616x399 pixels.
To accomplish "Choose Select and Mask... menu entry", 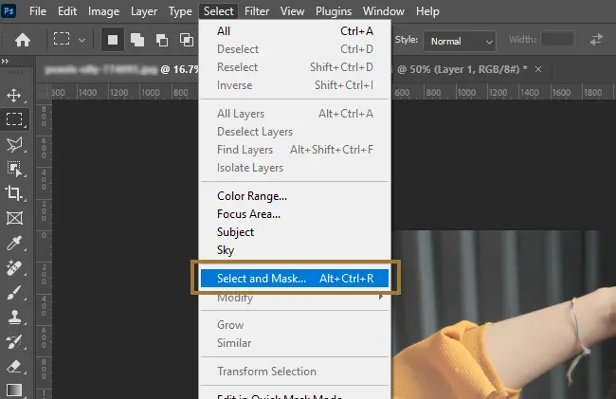I will click(295, 279).
